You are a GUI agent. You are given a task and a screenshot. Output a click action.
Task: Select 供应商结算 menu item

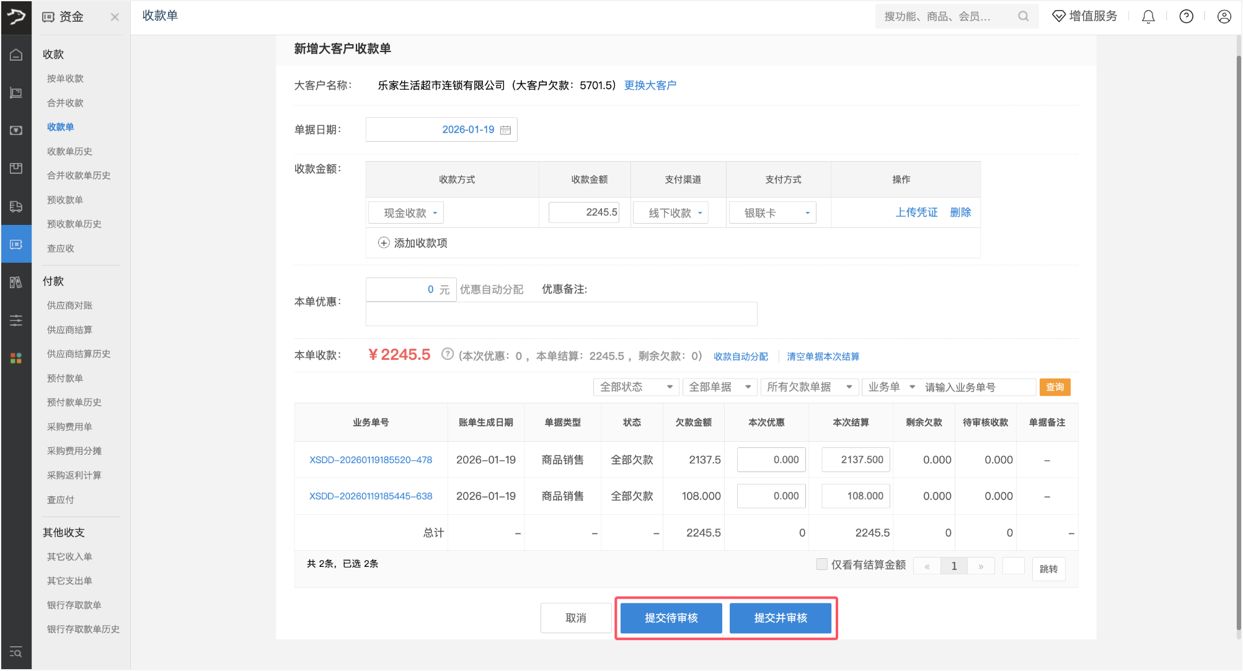coord(69,330)
